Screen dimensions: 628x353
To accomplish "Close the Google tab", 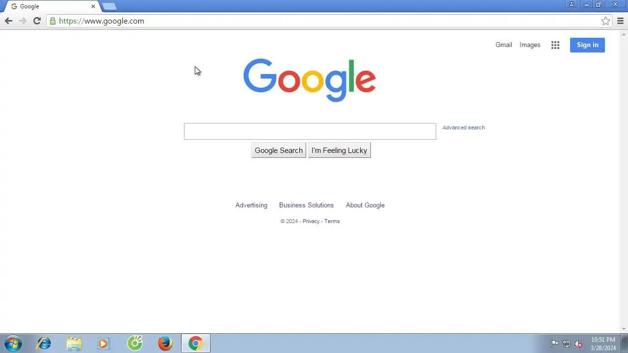I will pos(93,6).
